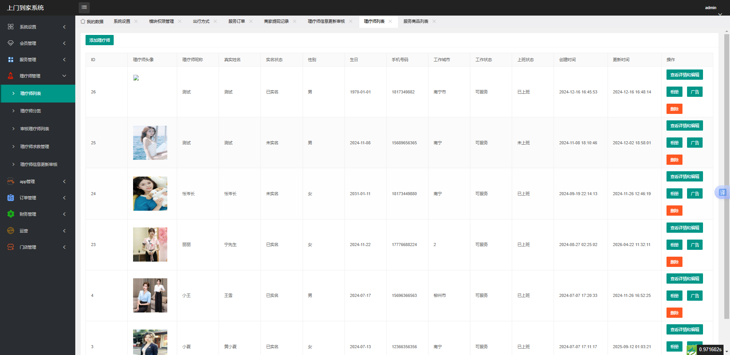Screen dimensions: 730x355
Task: Click avatar thumbnail of therapist ID 24
Action: pos(150,194)
